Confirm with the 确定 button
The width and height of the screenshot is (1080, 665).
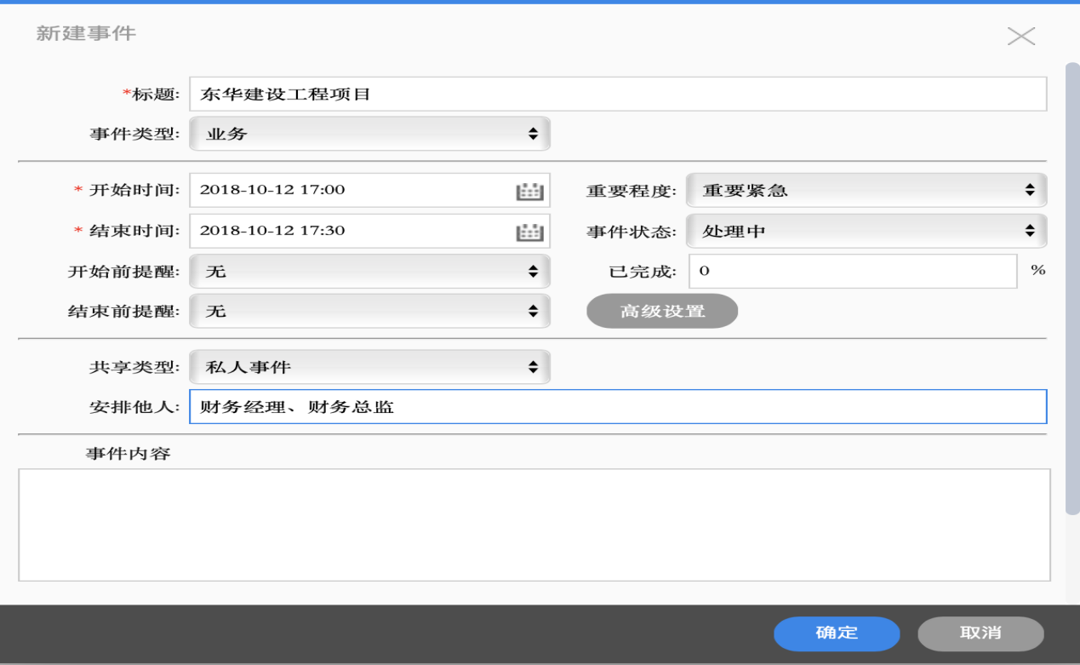(x=837, y=633)
